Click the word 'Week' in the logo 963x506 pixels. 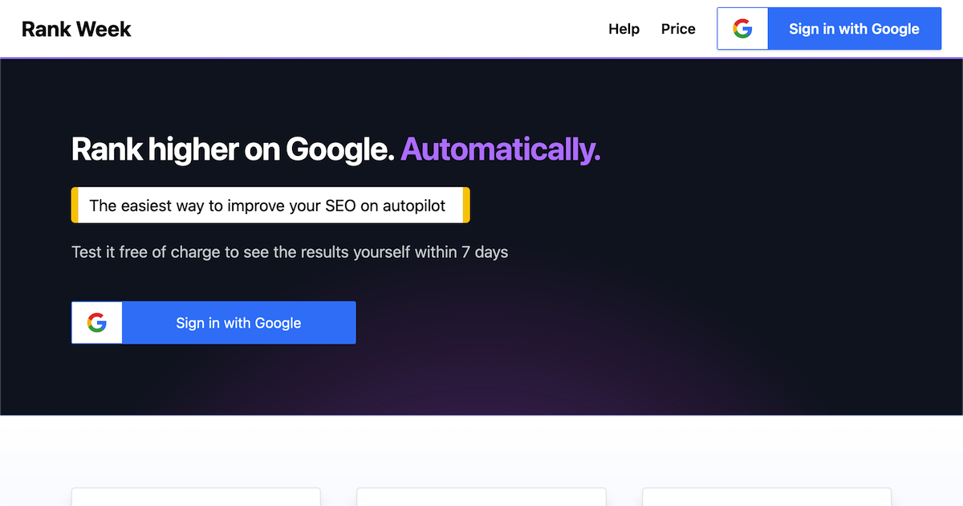(x=104, y=29)
